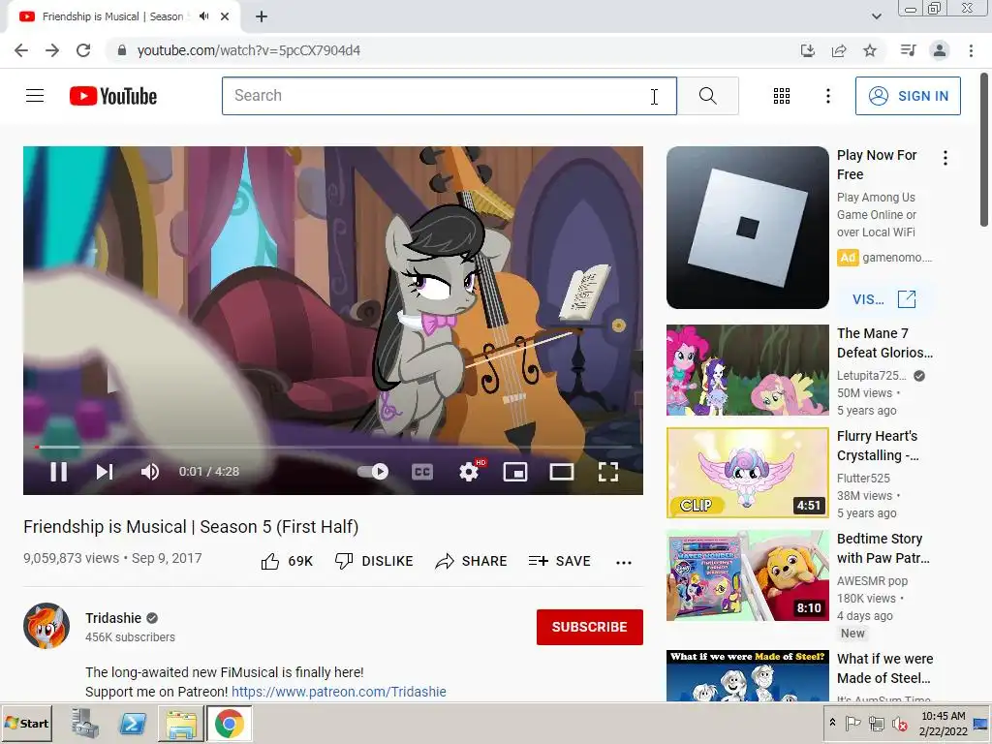
Task: Switch to theater mode
Action: [562, 472]
